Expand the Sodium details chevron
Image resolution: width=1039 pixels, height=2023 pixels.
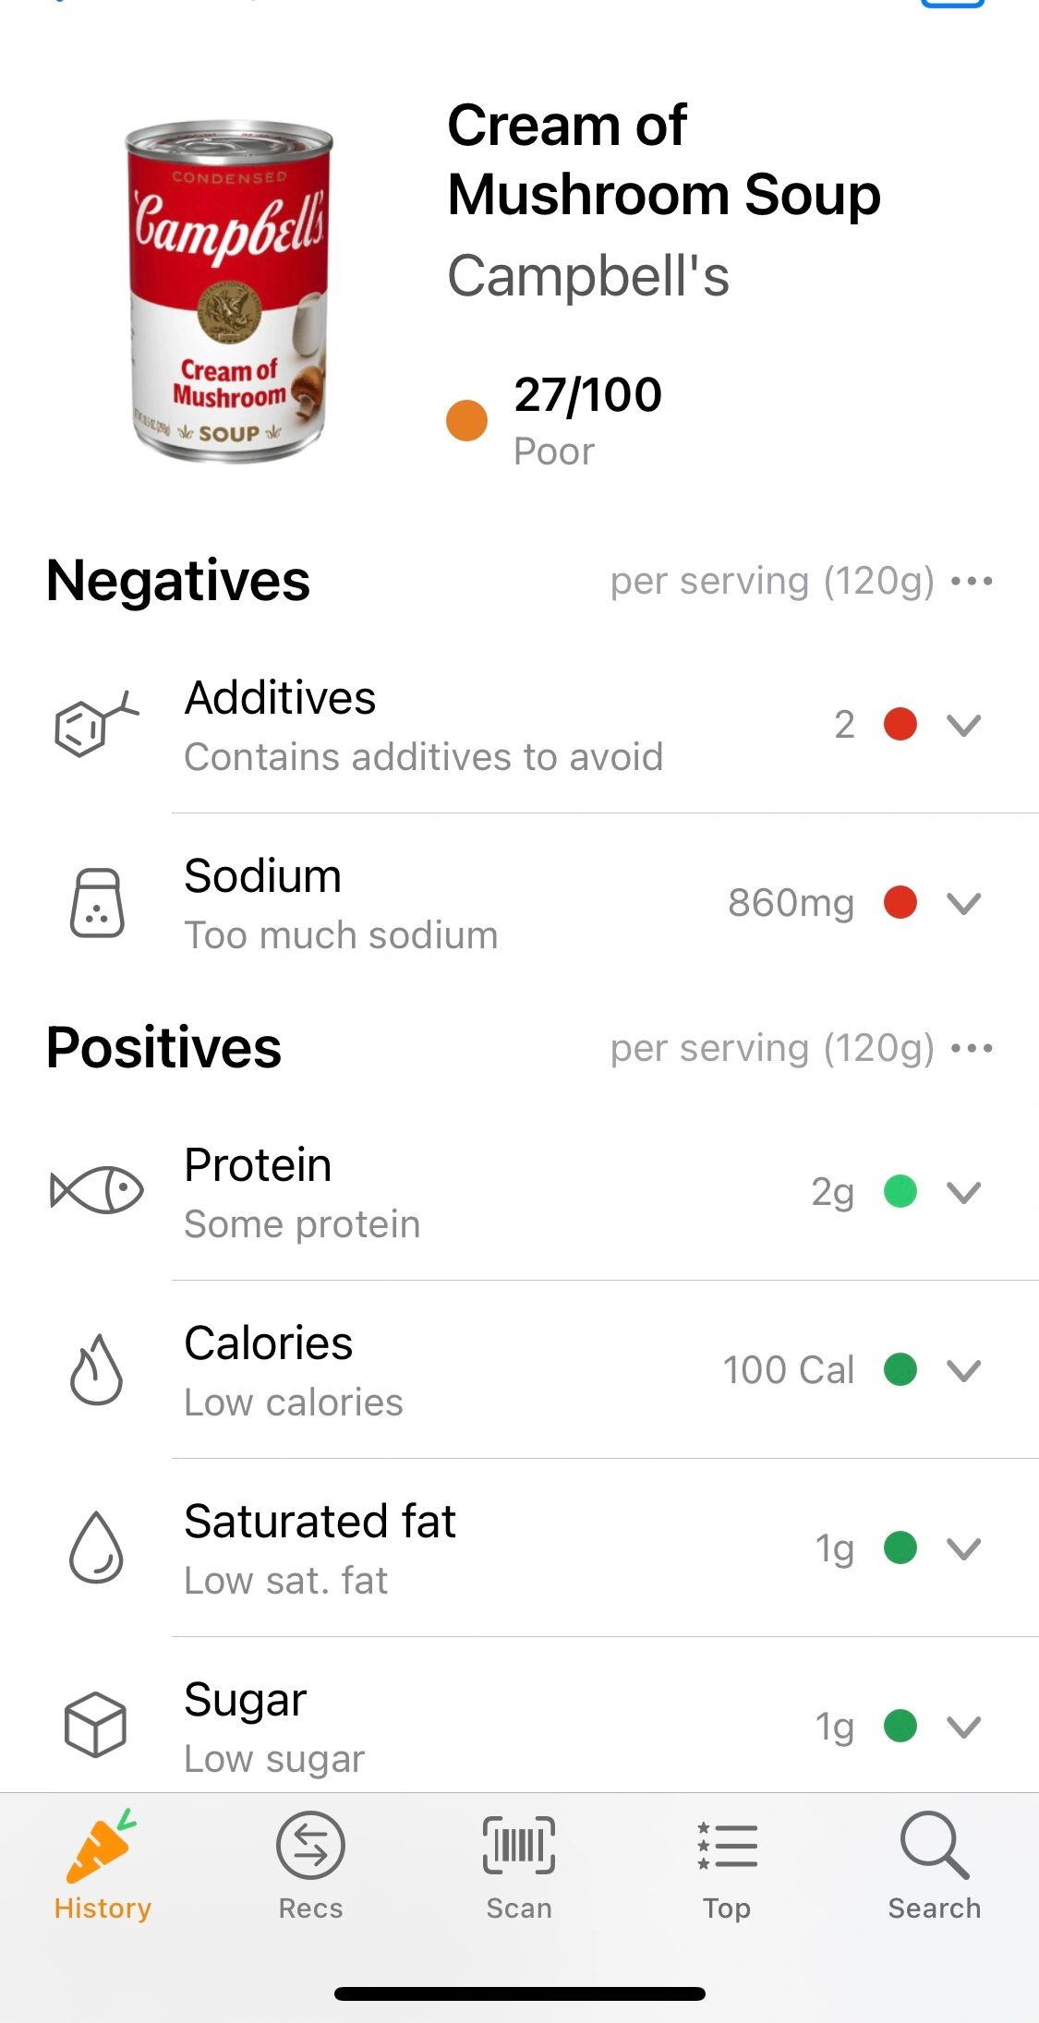(963, 903)
